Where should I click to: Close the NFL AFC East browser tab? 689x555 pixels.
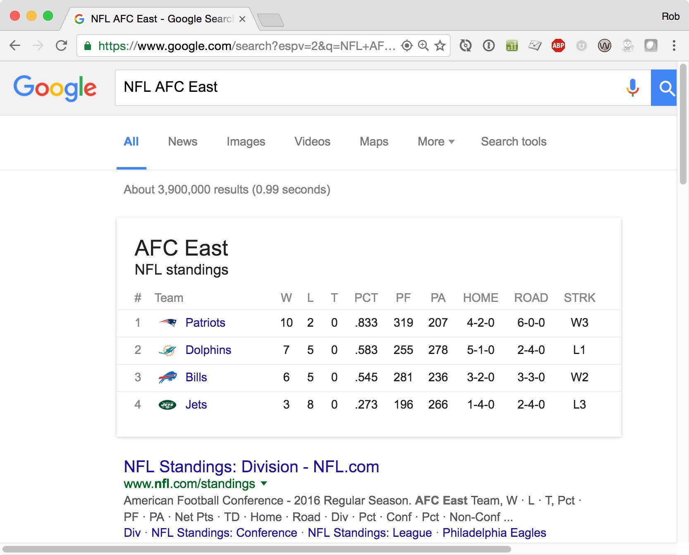tap(242, 19)
